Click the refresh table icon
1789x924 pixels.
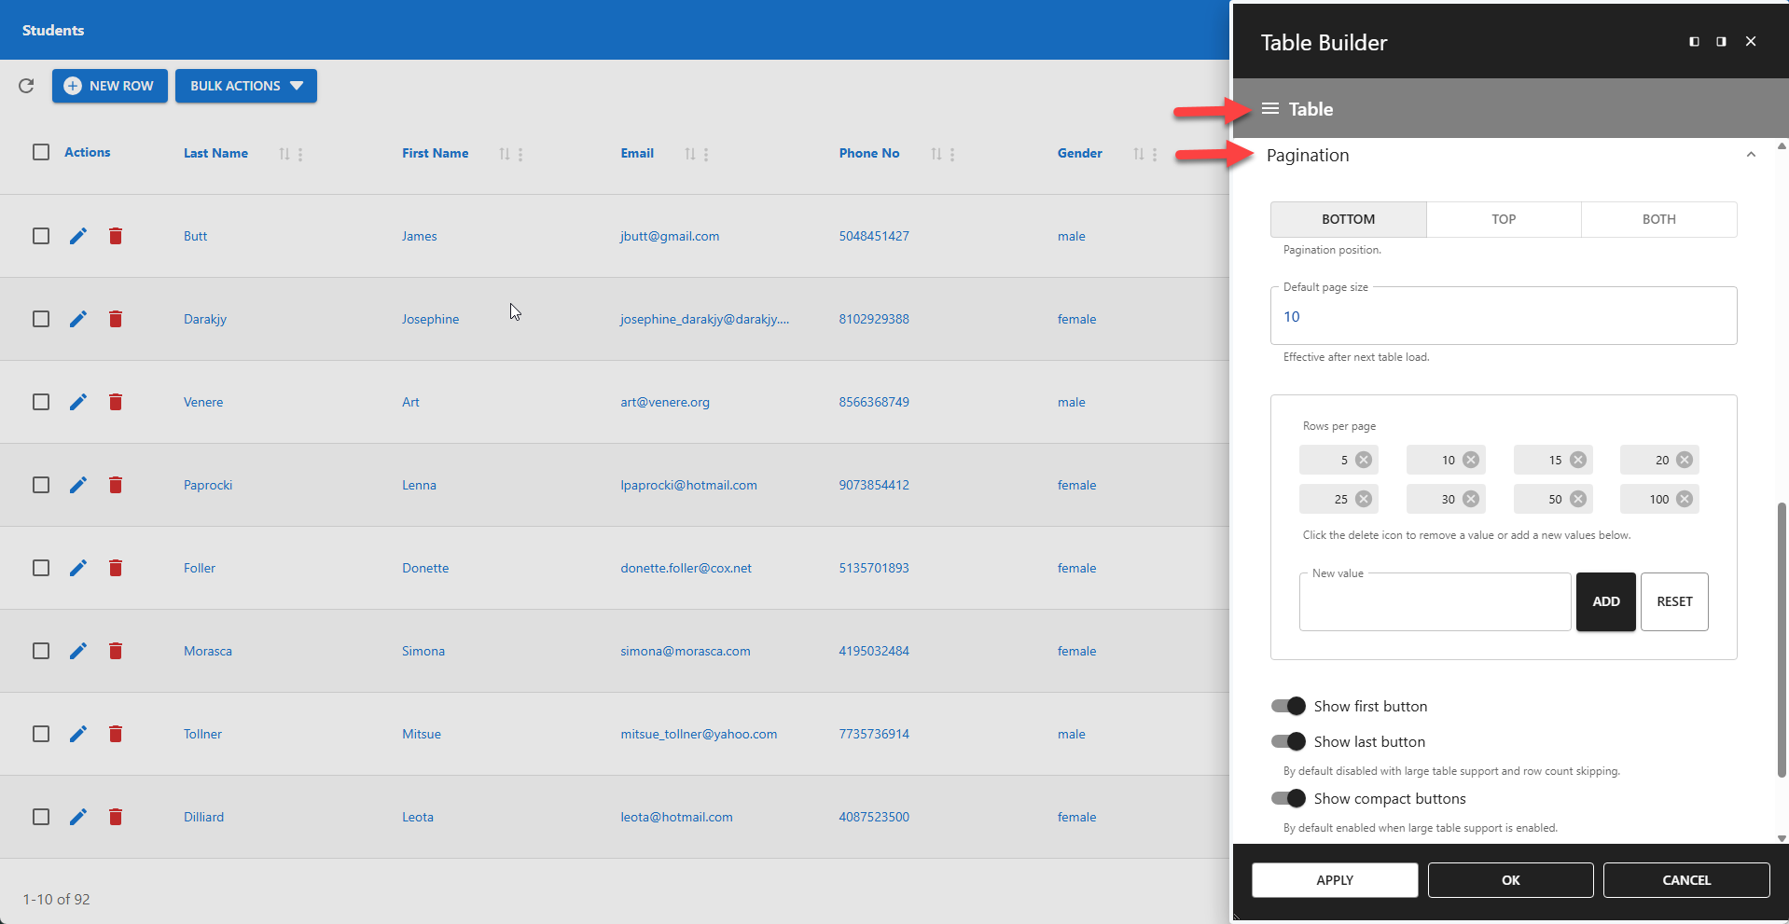[x=26, y=86]
